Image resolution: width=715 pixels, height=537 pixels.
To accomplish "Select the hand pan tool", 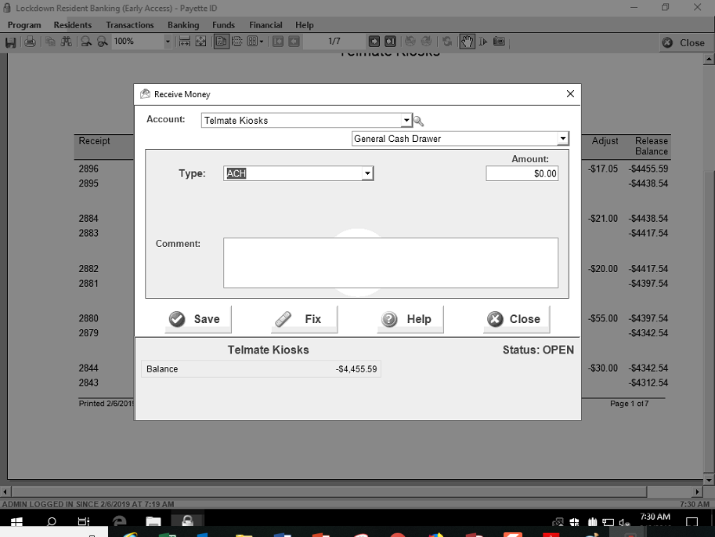I will [x=467, y=42].
